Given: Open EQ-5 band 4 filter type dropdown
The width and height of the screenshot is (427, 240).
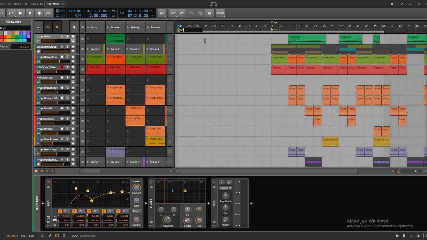Looking at the screenshot, I should pos(111,211).
